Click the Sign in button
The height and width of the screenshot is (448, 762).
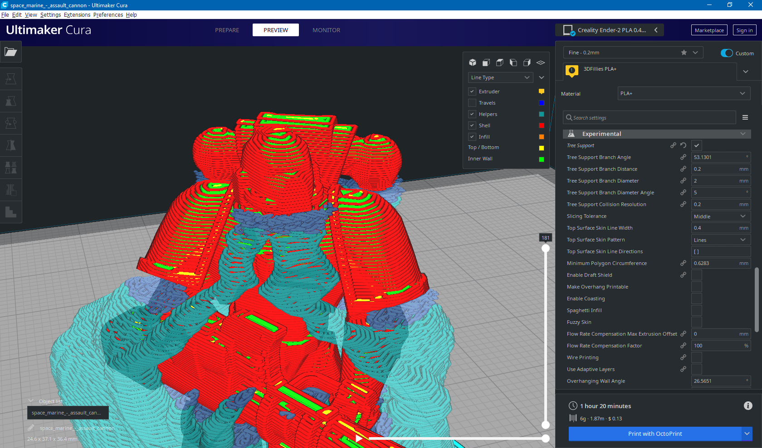(744, 30)
